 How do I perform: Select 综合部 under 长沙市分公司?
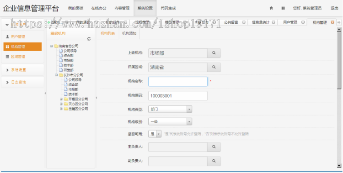pyautogui.click(x=73, y=84)
